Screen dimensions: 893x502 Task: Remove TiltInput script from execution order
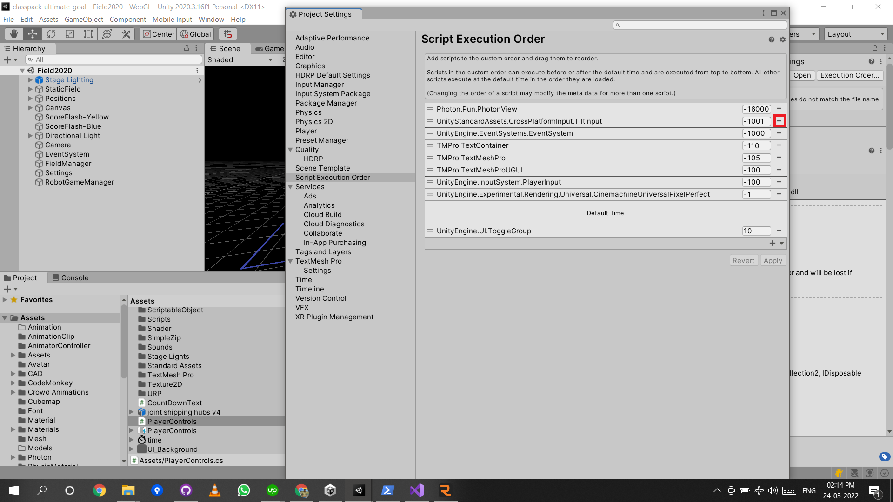(779, 121)
